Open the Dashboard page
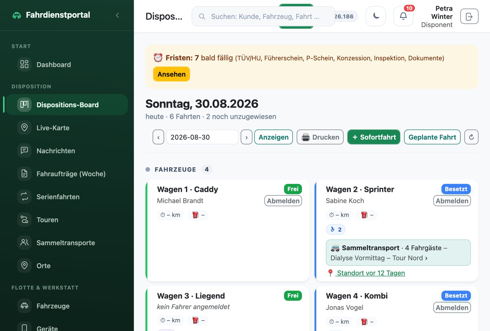 point(67,65)
